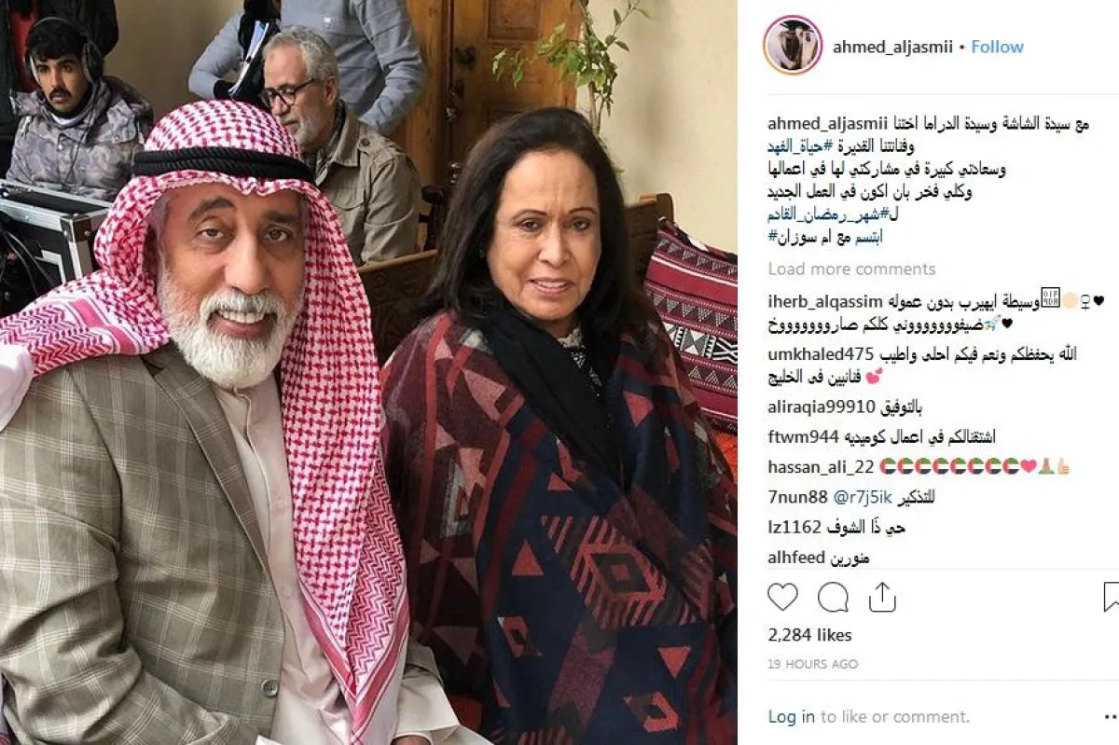Open commenter hassan_ali_22 profile
The image size is (1119, 745).
[x=821, y=467]
